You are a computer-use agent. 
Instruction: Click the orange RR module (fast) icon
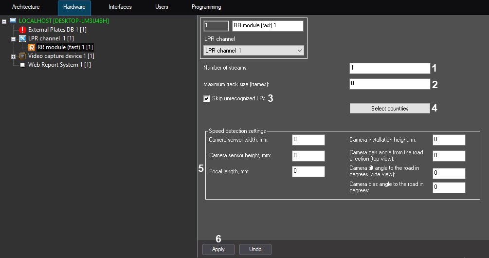pos(32,47)
